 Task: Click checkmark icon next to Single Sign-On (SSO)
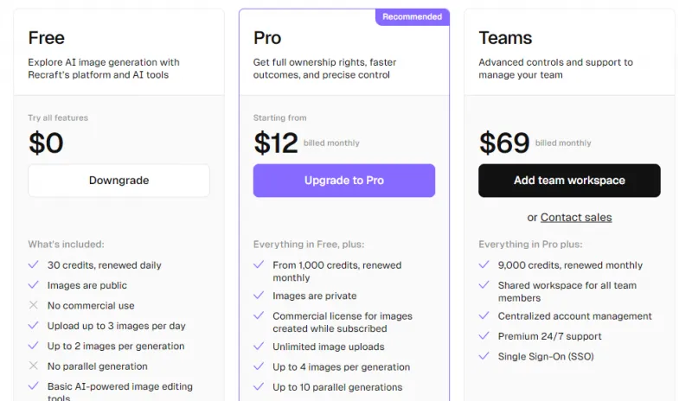tap(484, 356)
